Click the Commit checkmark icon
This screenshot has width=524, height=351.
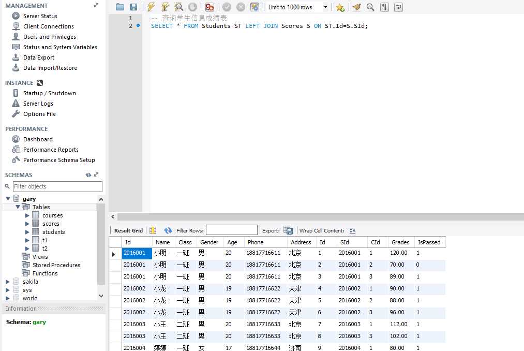[x=227, y=7]
